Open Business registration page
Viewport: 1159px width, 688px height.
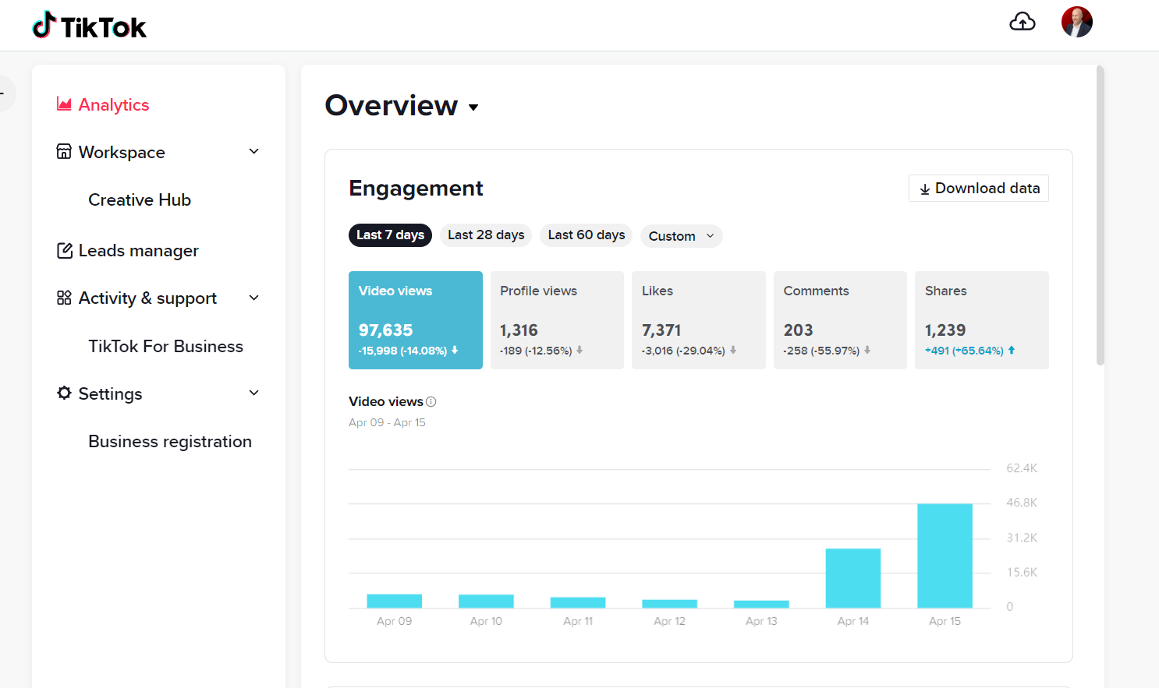[x=170, y=441]
